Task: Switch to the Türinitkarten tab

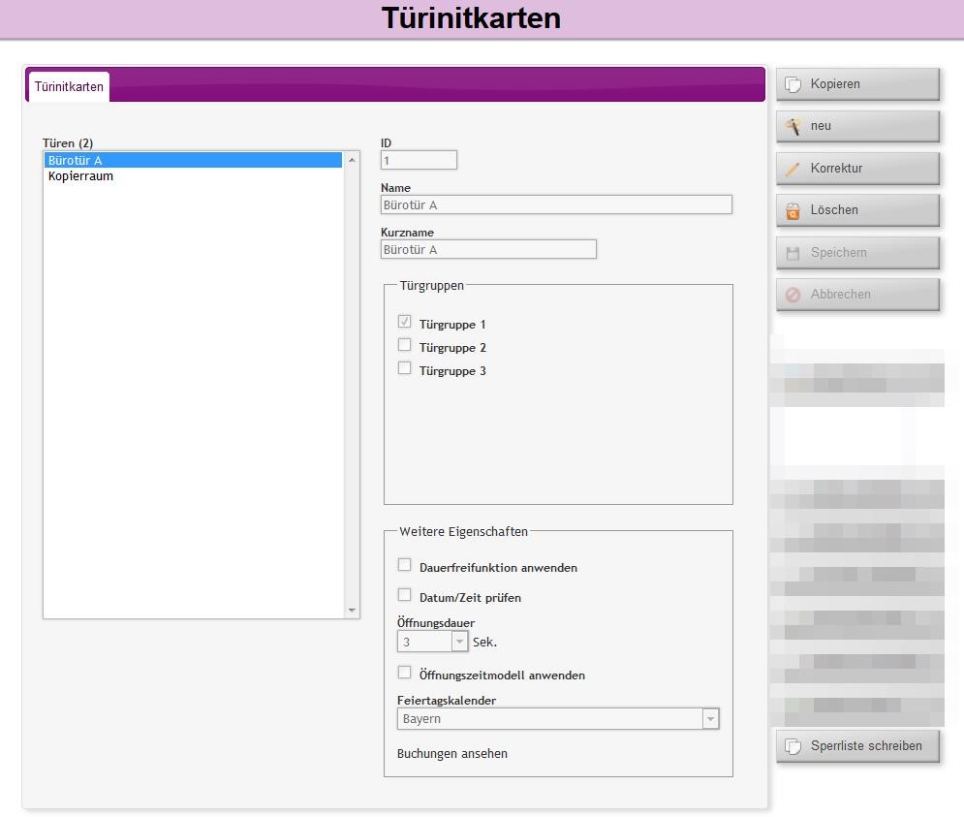Action: point(69,87)
